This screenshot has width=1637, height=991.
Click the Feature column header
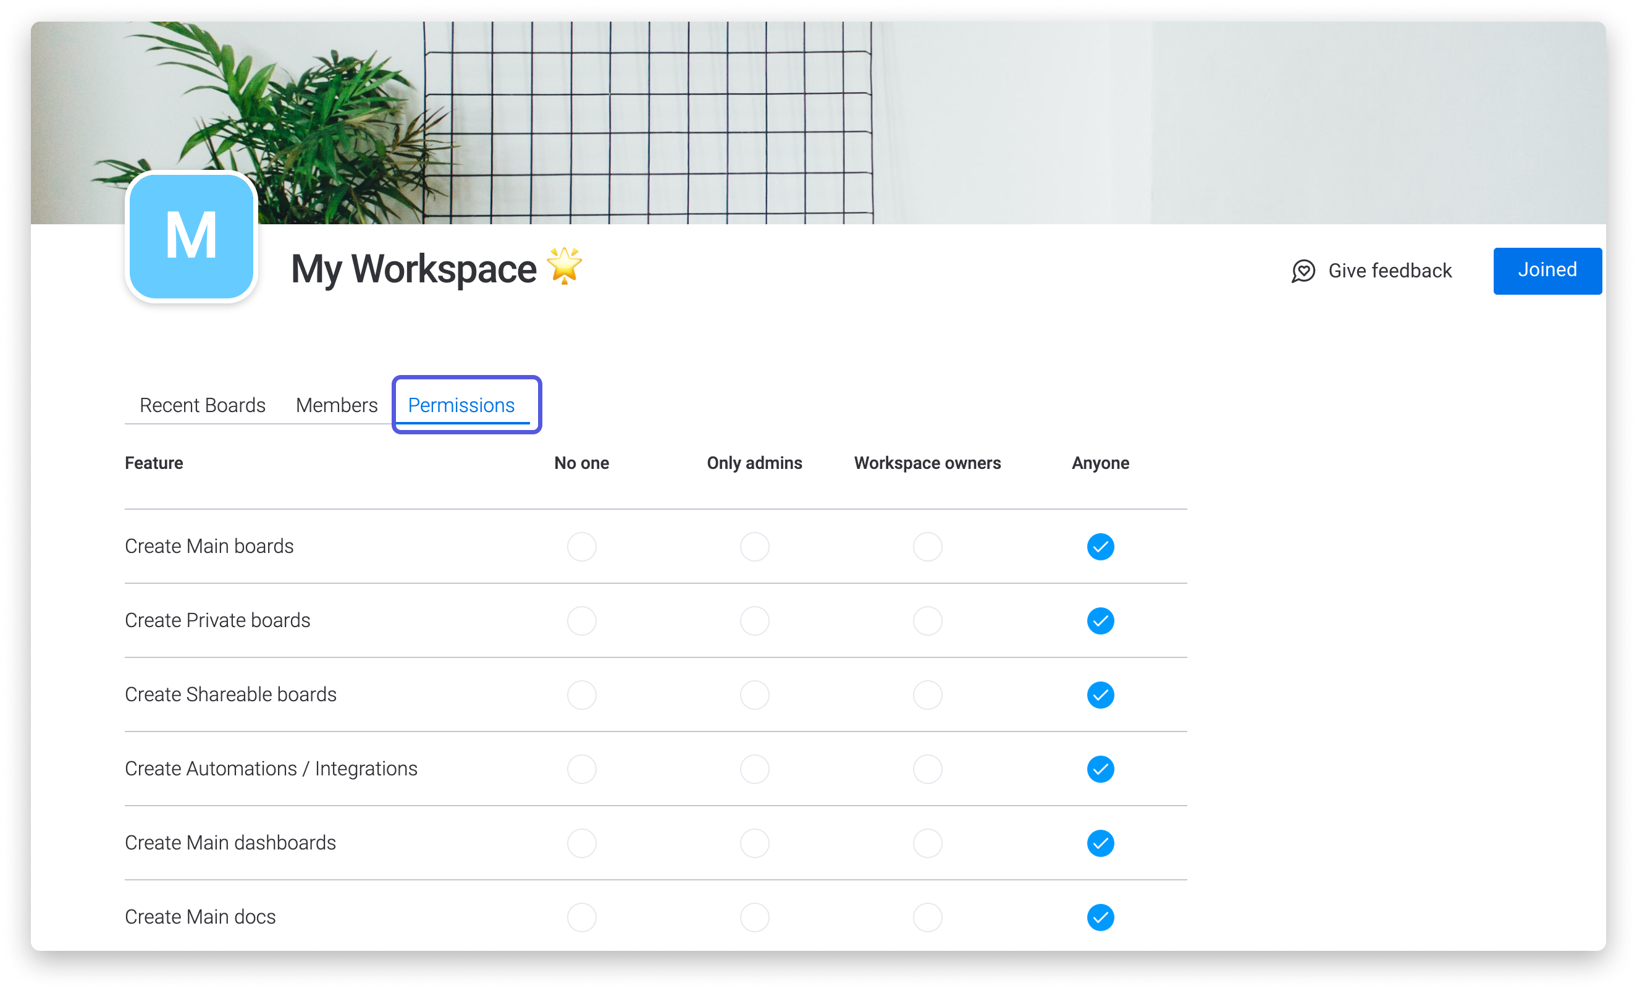[x=153, y=463]
